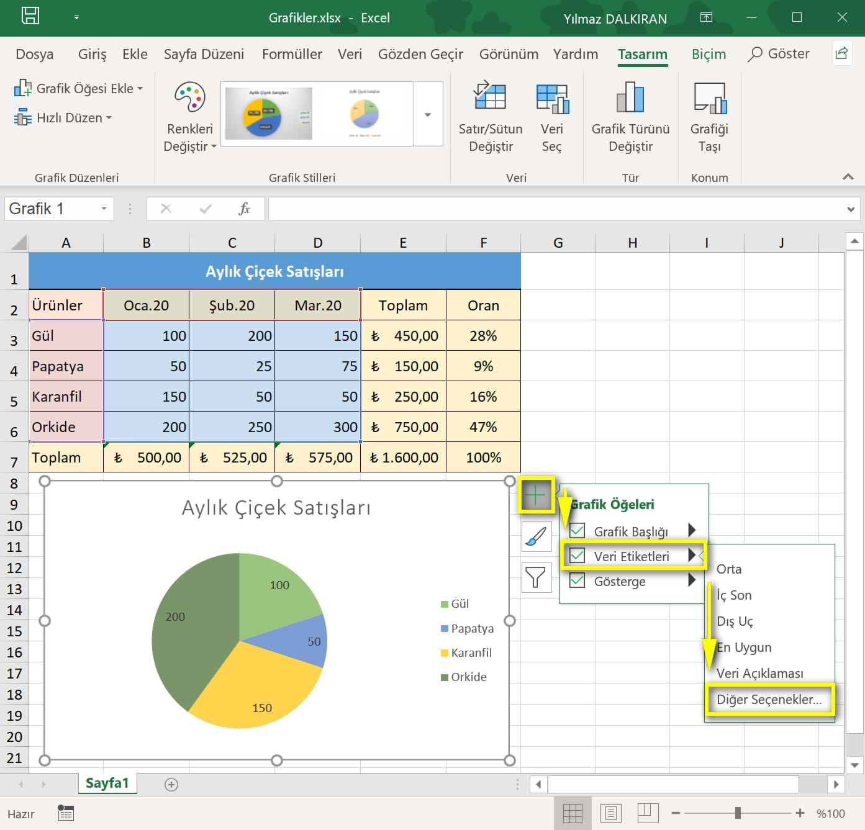Switch to Page Break Preview icon

point(648,813)
